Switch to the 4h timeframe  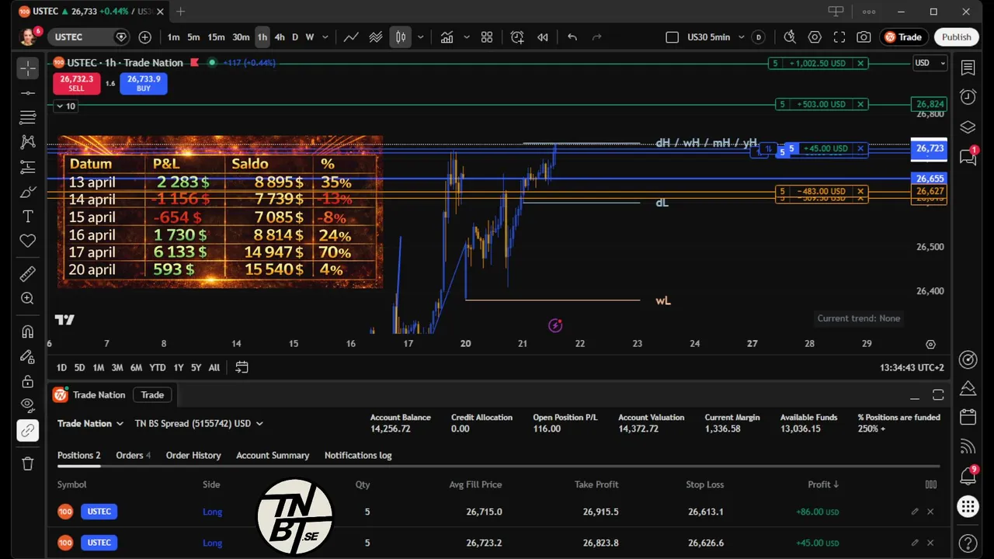click(280, 37)
